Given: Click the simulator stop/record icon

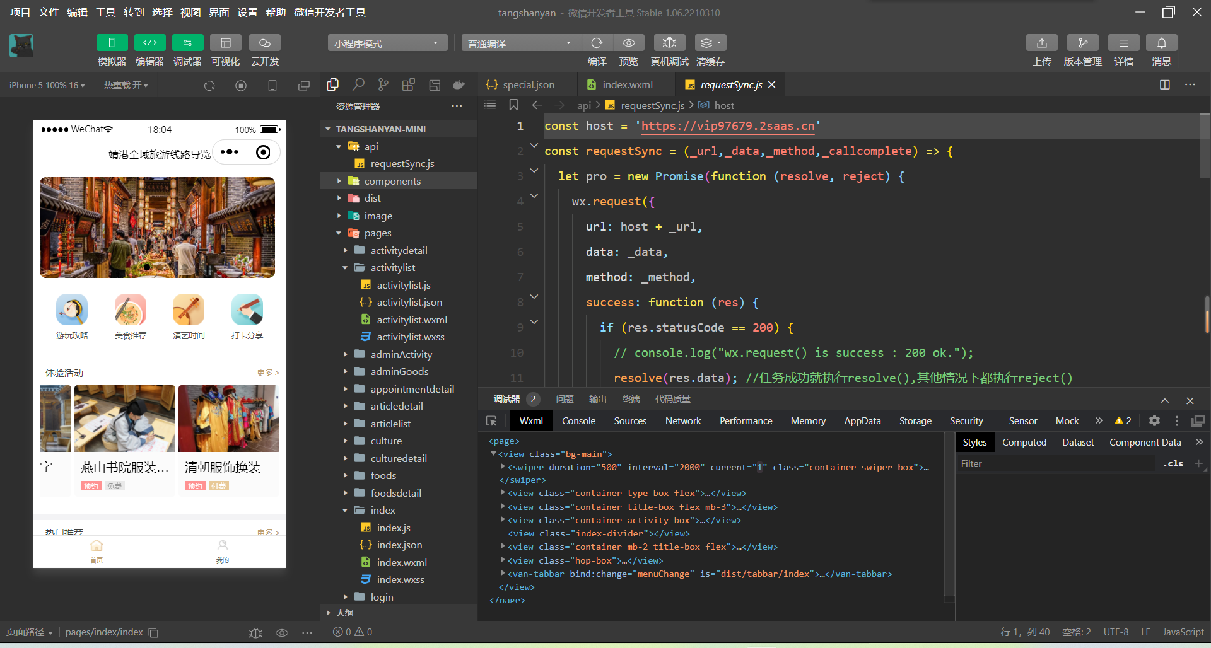Looking at the screenshot, I should point(241,86).
